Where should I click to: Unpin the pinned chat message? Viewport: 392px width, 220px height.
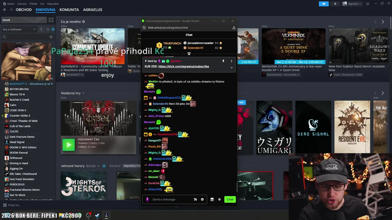tap(223, 61)
